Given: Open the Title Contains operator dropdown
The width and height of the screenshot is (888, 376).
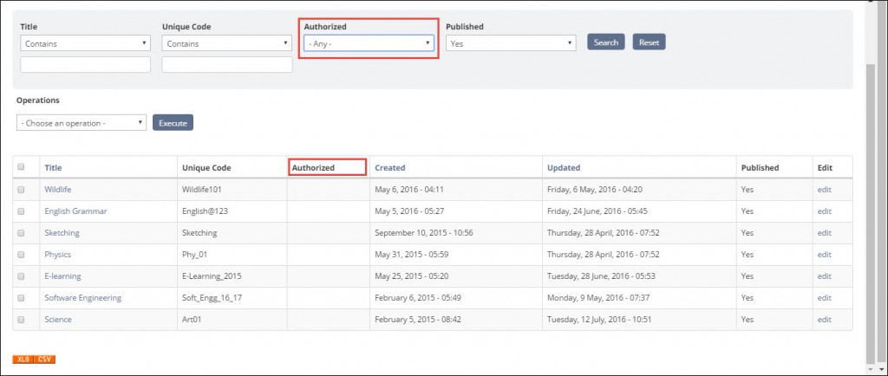Looking at the screenshot, I should [x=86, y=43].
